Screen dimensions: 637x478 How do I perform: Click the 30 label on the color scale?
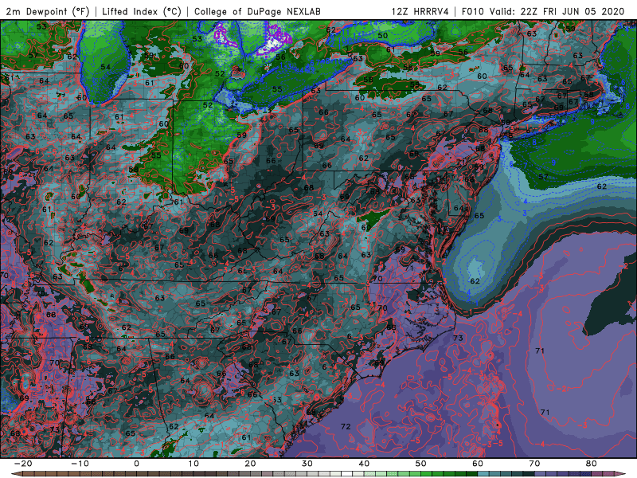tap(307, 464)
